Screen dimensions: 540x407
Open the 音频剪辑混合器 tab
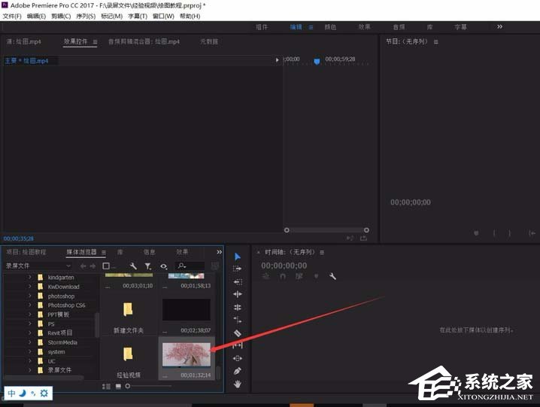144,41
